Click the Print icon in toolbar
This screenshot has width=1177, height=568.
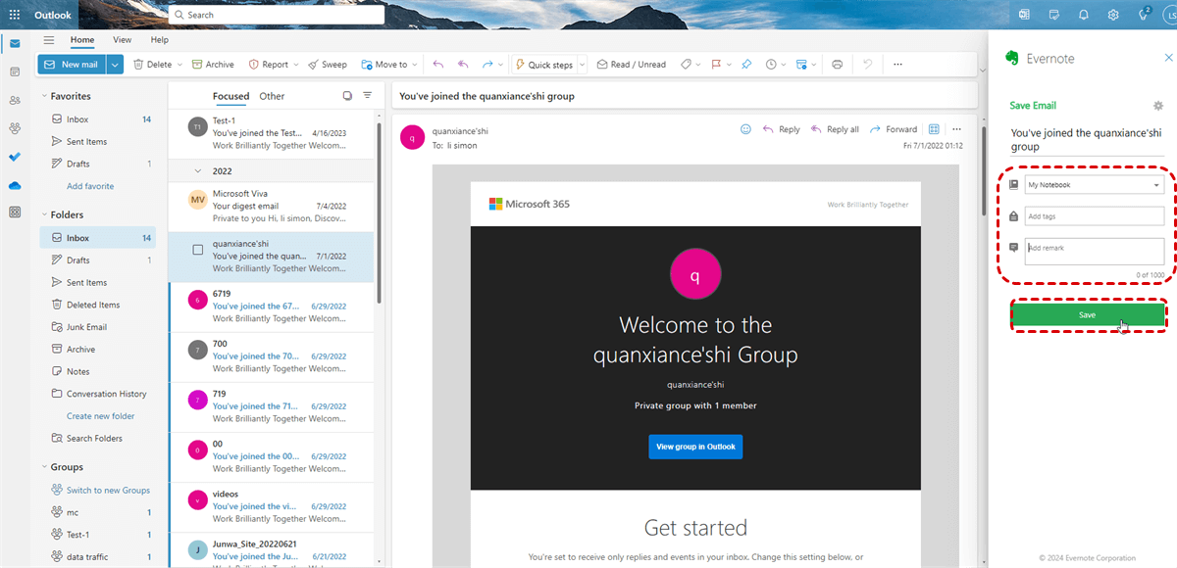pos(837,65)
